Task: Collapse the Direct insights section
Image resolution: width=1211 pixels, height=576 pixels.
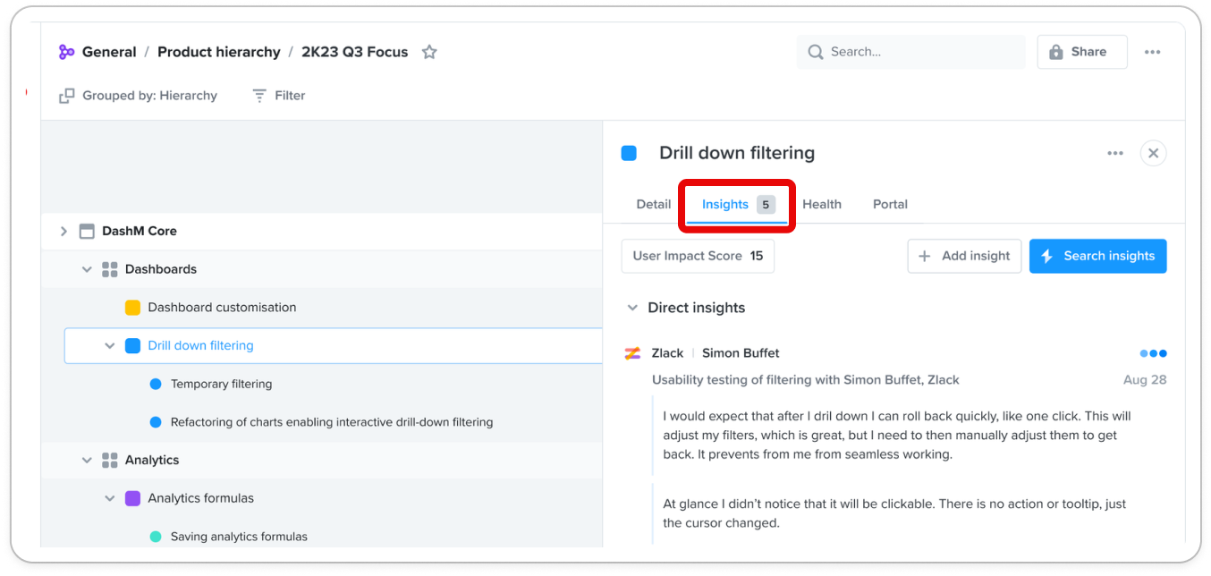Action: point(632,308)
